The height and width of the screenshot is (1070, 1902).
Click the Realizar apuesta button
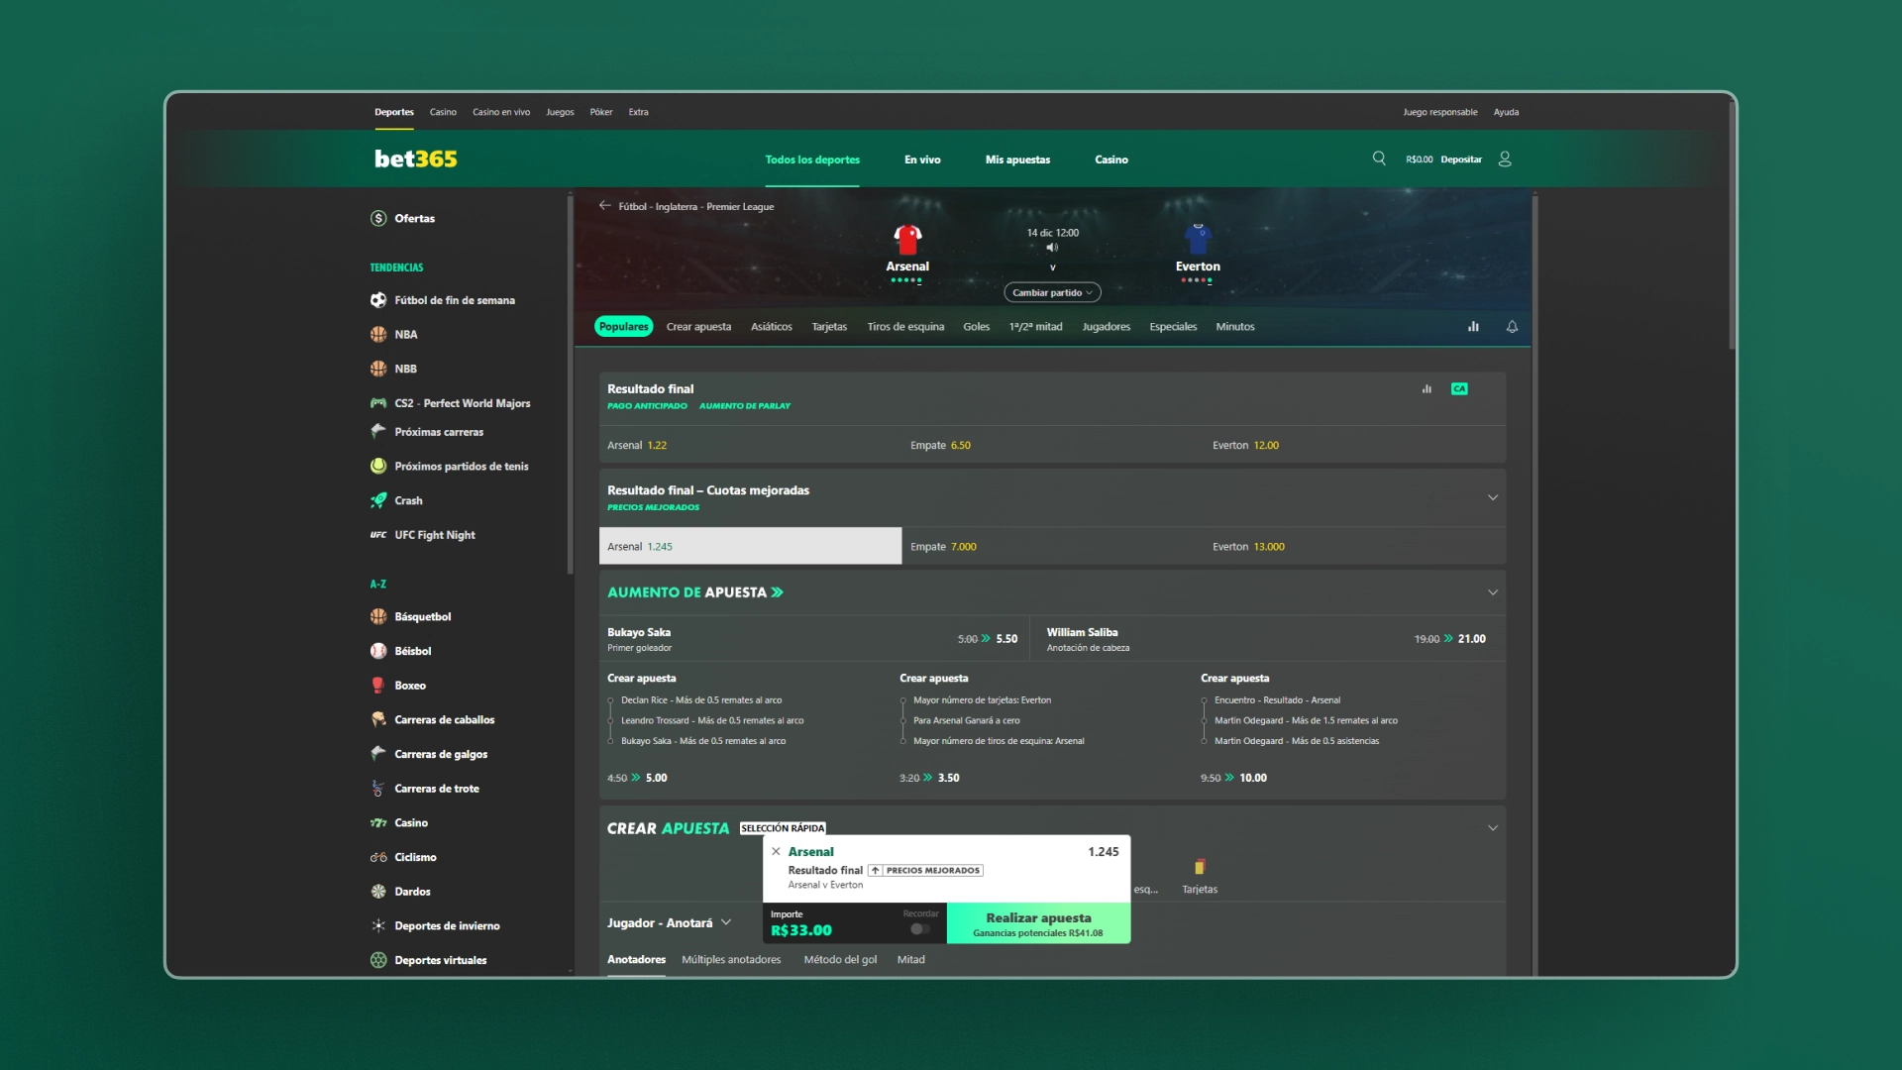1038,923
